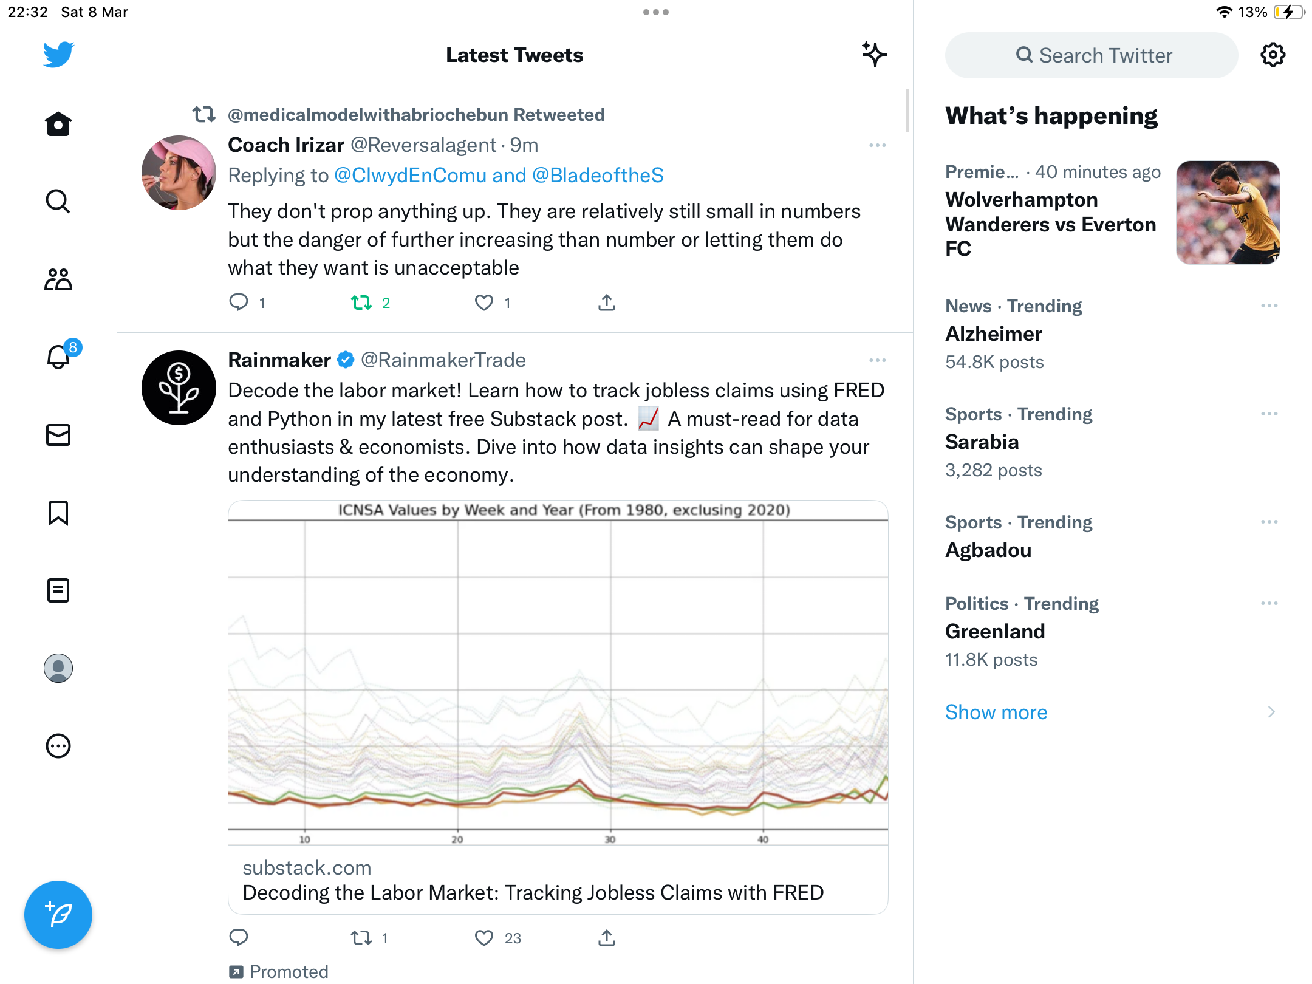
Task: Open the Messages envelope icon
Action: [x=58, y=435]
